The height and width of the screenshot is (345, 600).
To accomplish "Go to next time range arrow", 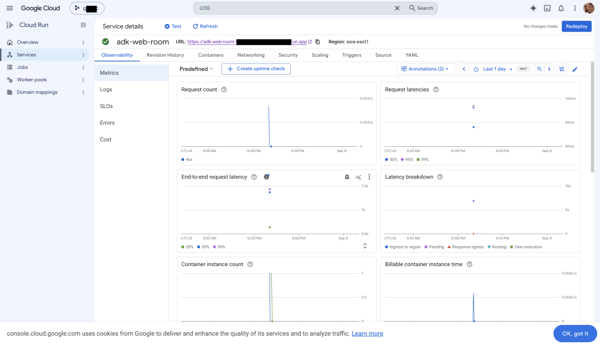I will click(549, 69).
